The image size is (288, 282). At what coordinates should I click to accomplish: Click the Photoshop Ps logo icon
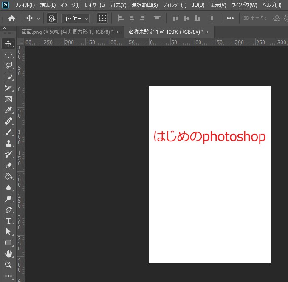[x=6, y=5]
